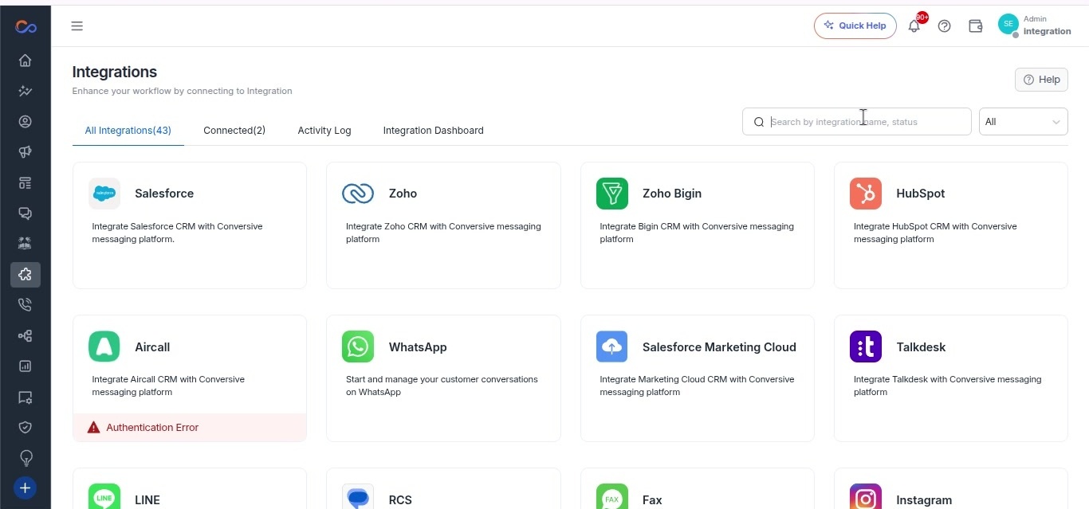
Task: Click the notifications bell icon
Action: [x=914, y=26]
